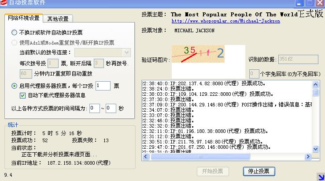Minimize the 自动投票软件 window
Viewport: 325px width, 181px height.
pyautogui.click(x=299, y=3)
